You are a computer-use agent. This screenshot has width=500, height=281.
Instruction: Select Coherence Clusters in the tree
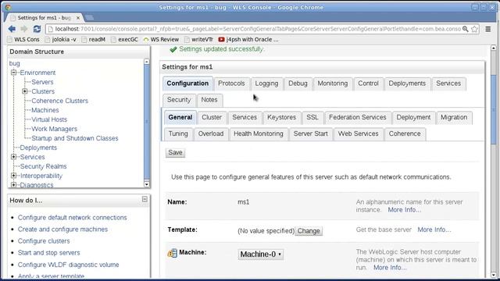click(x=59, y=101)
